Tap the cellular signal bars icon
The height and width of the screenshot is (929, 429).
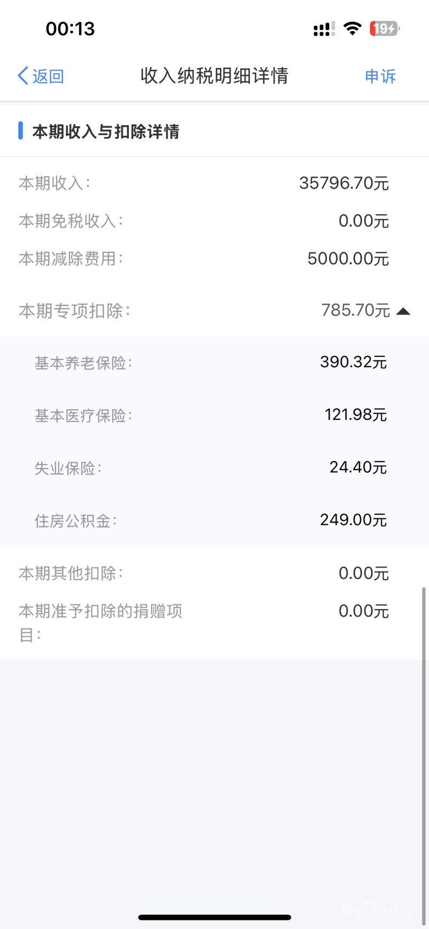coord(324,29)
